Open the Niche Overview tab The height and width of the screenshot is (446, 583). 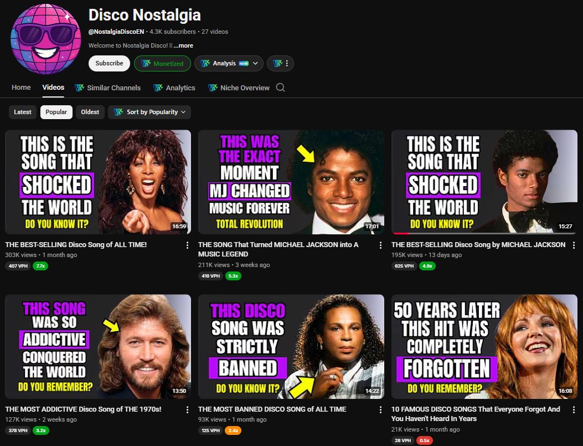(x=239, y=88)
